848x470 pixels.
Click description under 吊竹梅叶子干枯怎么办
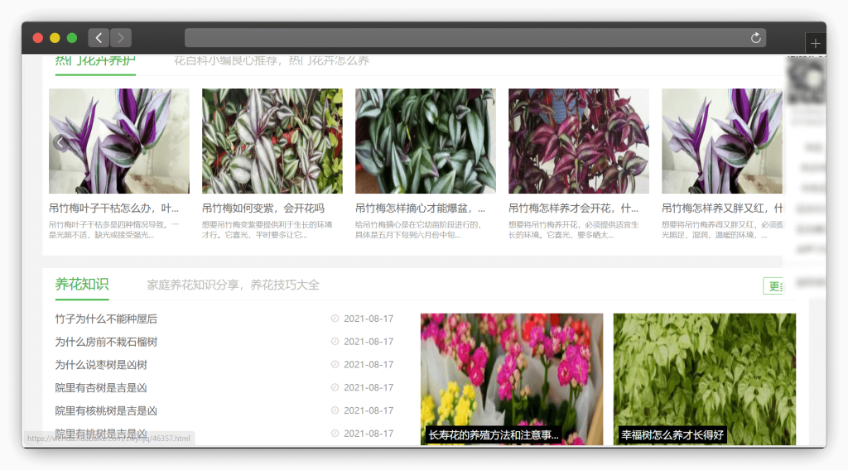(113, 229)
